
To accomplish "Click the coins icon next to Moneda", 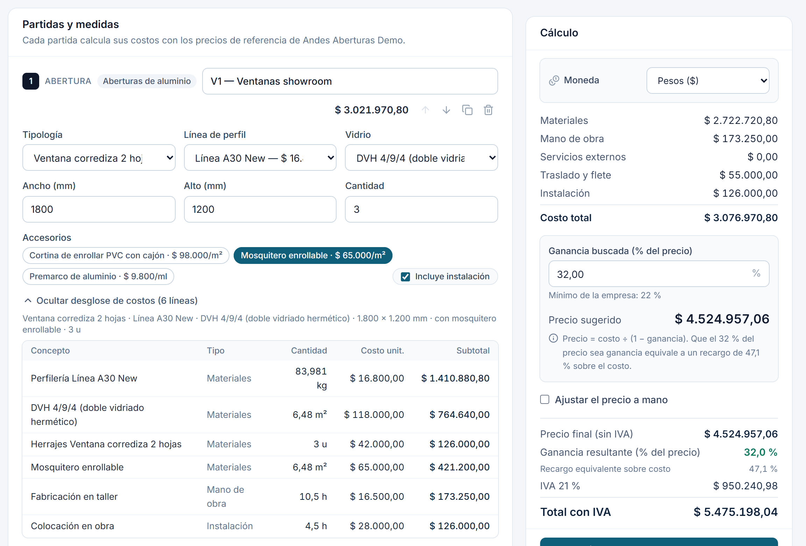I will point(554,80).
